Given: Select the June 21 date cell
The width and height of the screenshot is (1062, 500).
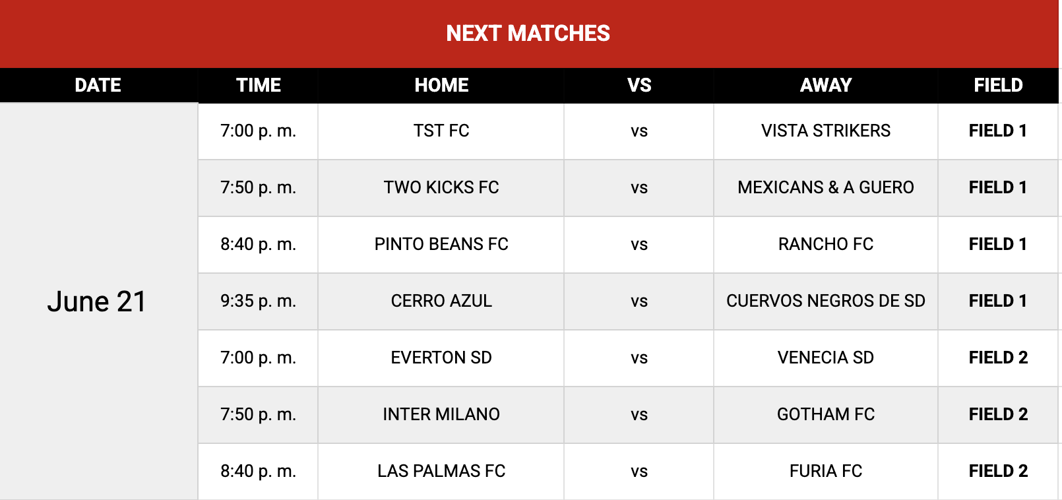Looking at the screenshot, I should coord(97,301).
